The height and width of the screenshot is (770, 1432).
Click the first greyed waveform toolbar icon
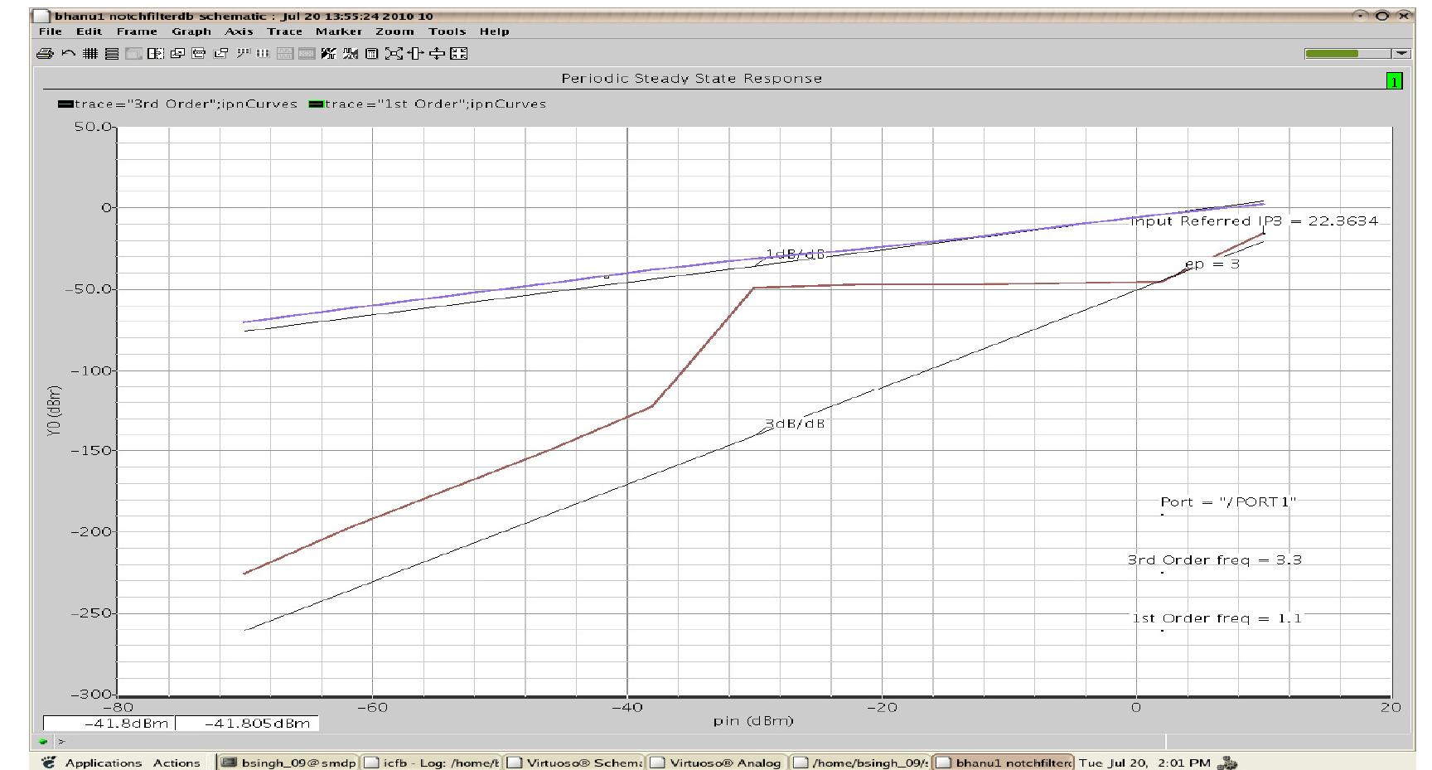[285, 54]
